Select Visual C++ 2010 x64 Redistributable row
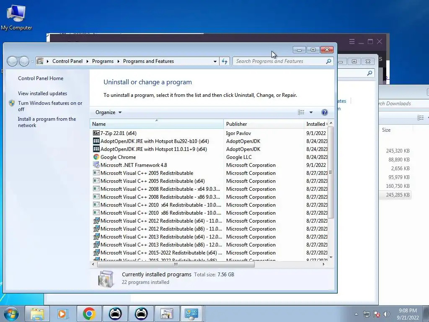 (209, 205)
